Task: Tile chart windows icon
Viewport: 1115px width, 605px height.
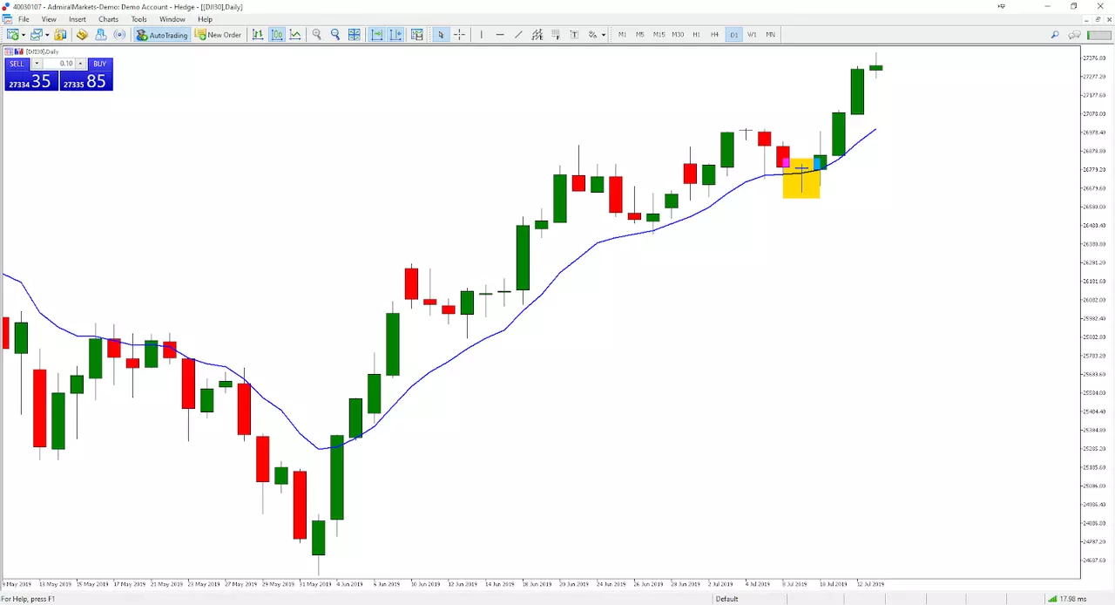Action: click(x=355, y=35)
